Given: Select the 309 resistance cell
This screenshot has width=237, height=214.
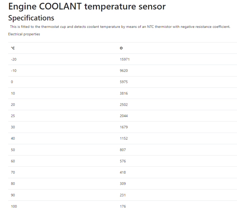Looking at the screenshot, I should point(123,184).
